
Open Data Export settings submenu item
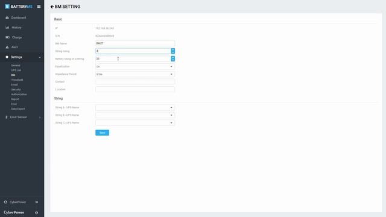tap(18, 108)
